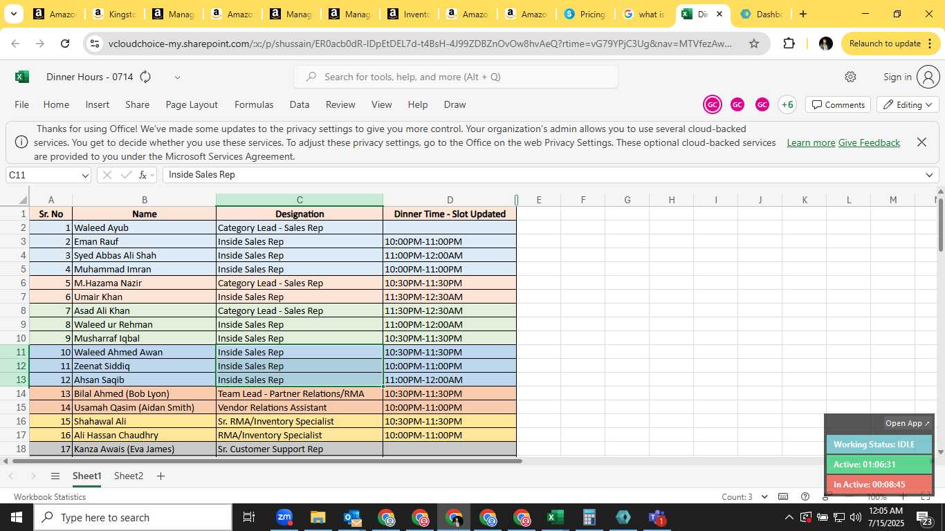The image size is (945, 531).
Task: Open the function dropdown arrow beside fx
Action: (x=152, y=176)
